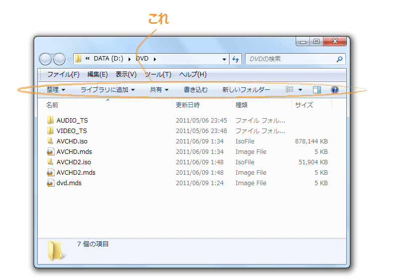Click the AVCHD2.mds file name

click(76, 173)
